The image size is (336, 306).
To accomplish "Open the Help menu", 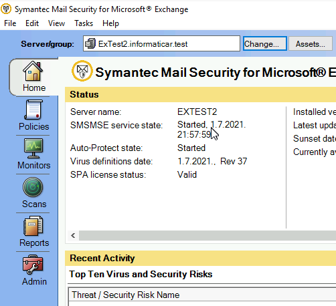I will pos(110,23).
